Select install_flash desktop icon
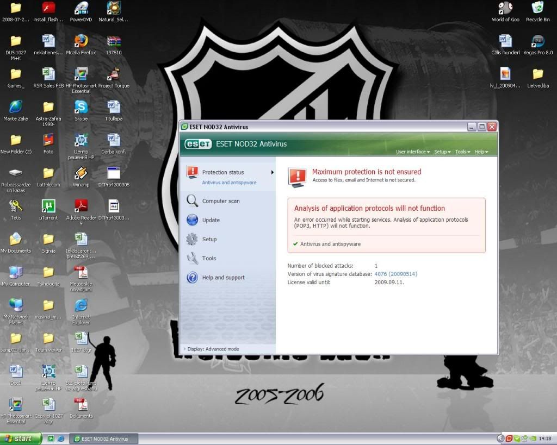Screen dimensions: 557x445 [48, 12]
